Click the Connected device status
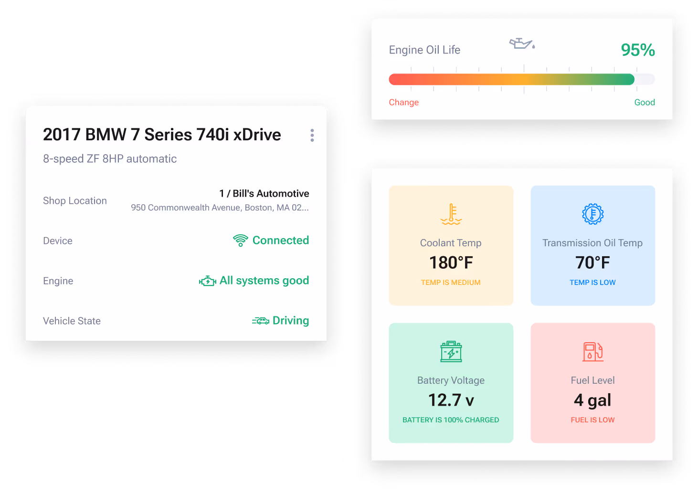The height and width of the screenshot is (493, 698). click(281, 241)
